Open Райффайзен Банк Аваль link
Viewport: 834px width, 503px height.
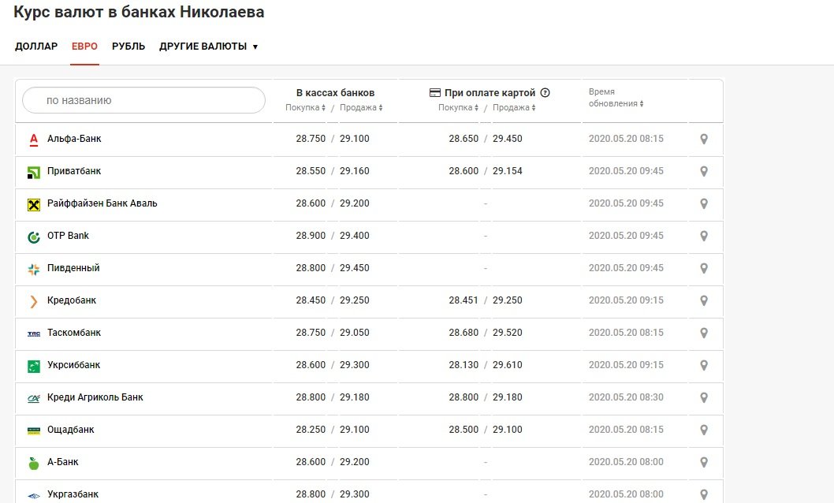pyautogui.click(x=102, y=203)
